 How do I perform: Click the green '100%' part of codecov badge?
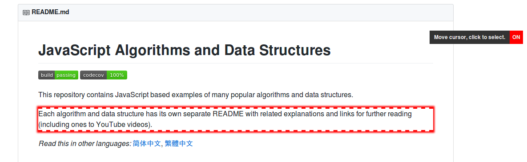(x=117, y=75)
